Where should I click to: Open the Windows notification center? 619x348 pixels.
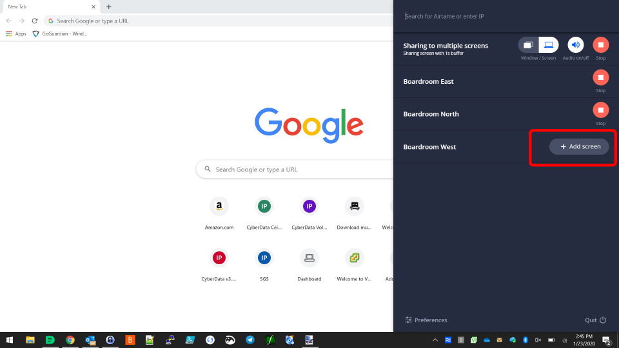(x=606, y=340)
